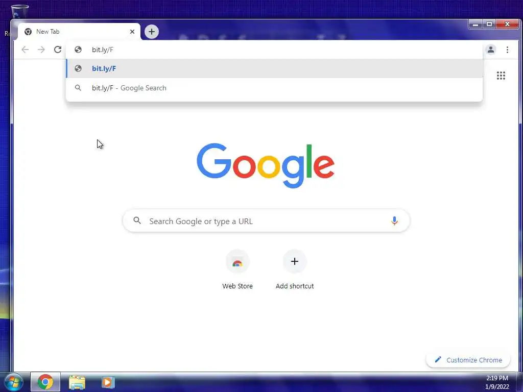This screenshot has width=523, height=392.
Task: Click the Customize Chrome button
Action: coord(468,360)
